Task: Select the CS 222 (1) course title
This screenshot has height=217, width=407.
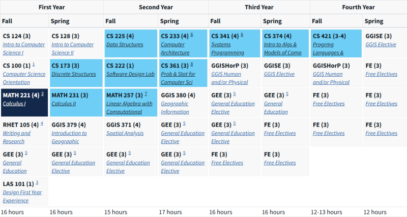Action: (120, 66)
